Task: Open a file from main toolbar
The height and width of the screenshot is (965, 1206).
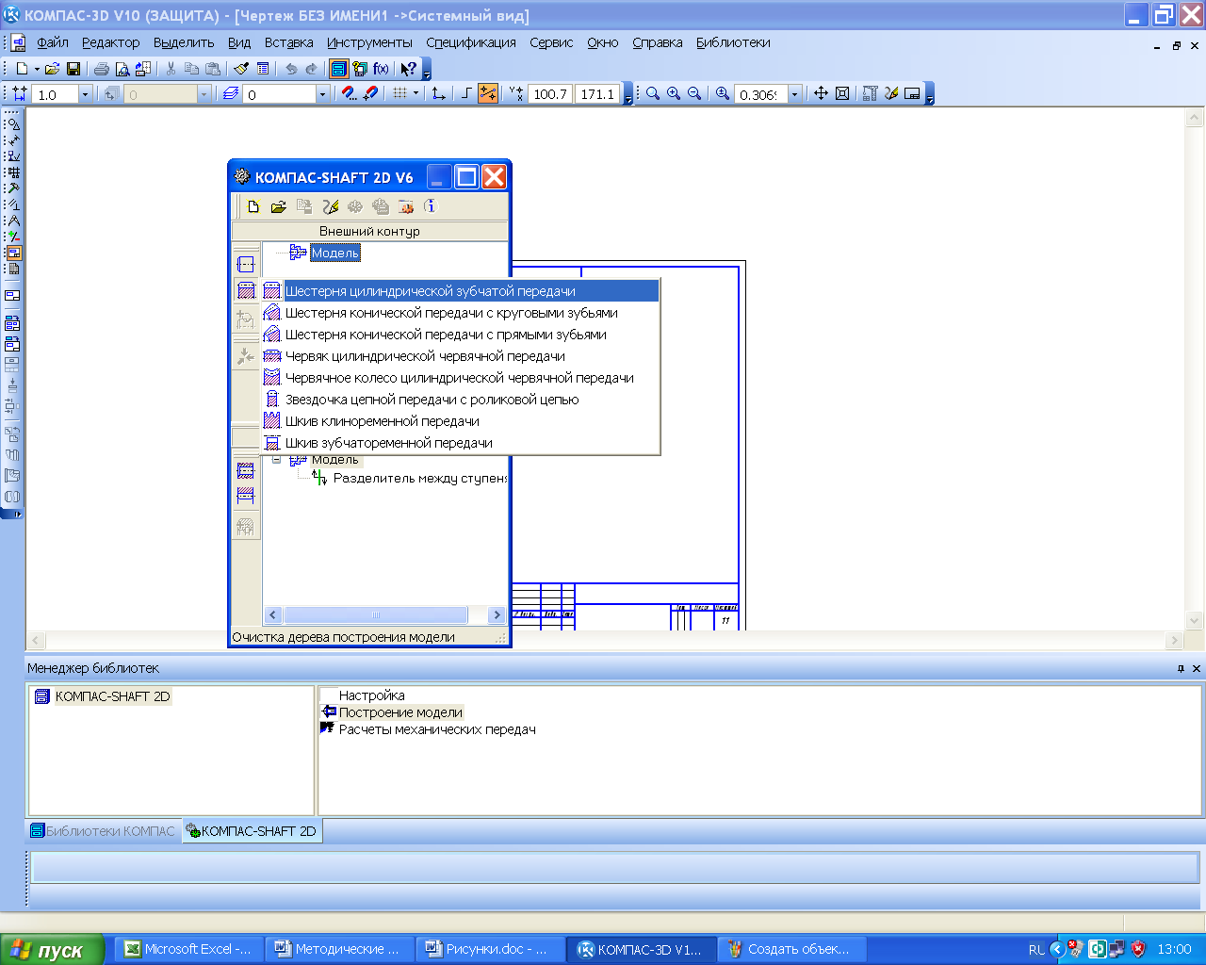Action: click(x=53, y=69)
